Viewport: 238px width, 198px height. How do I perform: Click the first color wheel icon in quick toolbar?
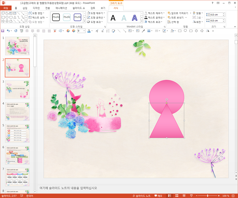point(68,31)
